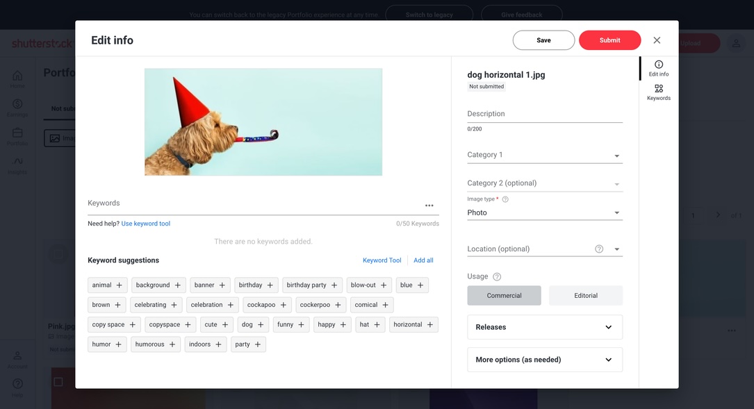This screenshot has width=754, height=409.
Task: Click the red Submit button
Action: click(x=609, y=40)
